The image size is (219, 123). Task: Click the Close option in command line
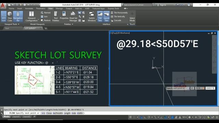click(49, 113)
